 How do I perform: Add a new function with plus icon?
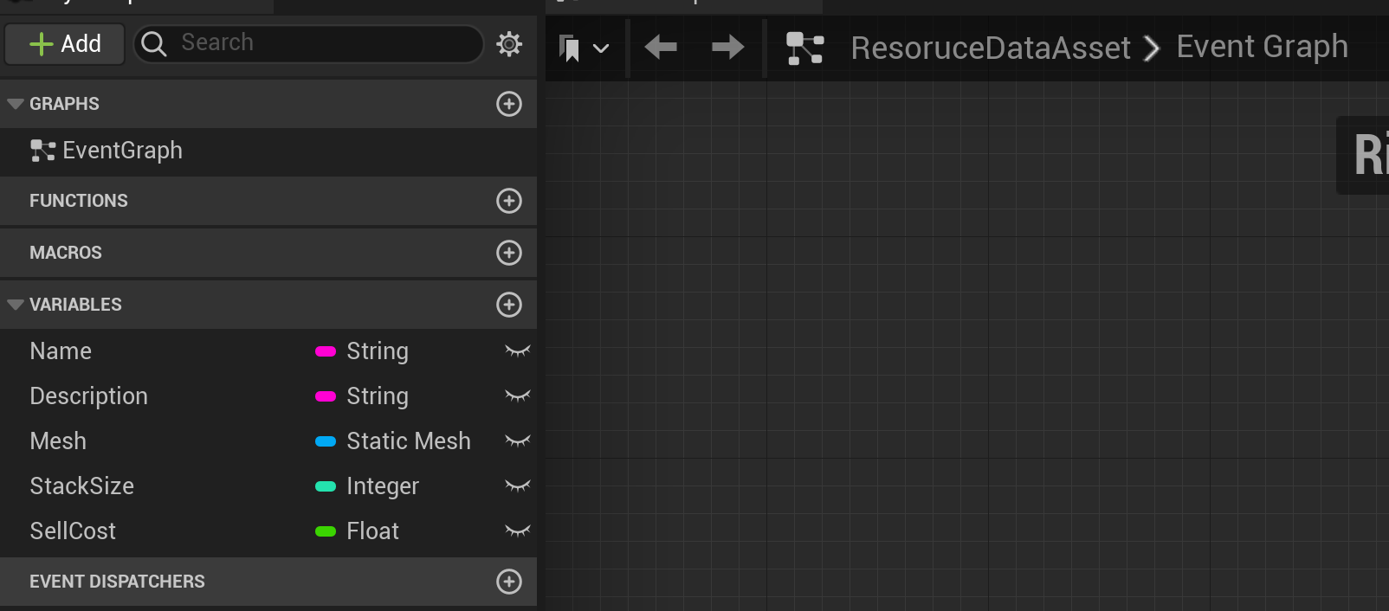click(x=508, y=201)
